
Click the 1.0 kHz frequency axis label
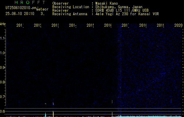pos(3,53)
